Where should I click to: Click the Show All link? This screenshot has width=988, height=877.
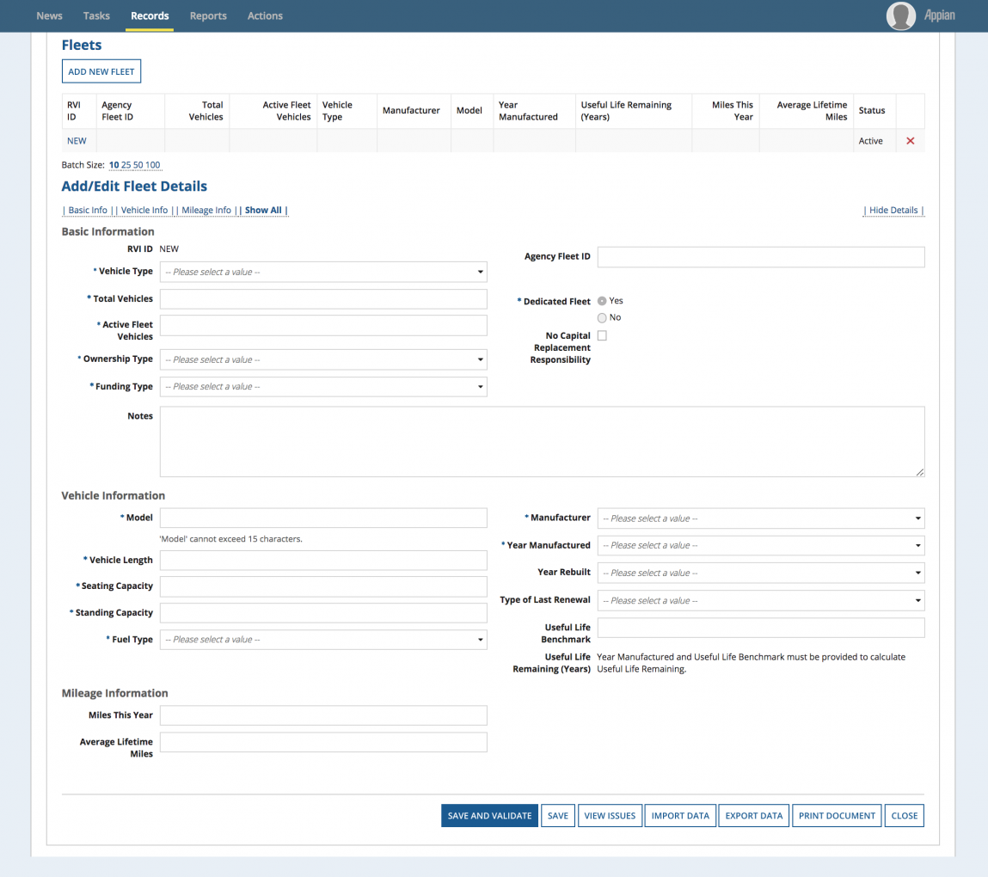pyautogui.click(x=263, y=211)
